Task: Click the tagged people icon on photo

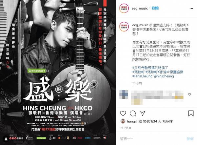Action: (6, 139)
